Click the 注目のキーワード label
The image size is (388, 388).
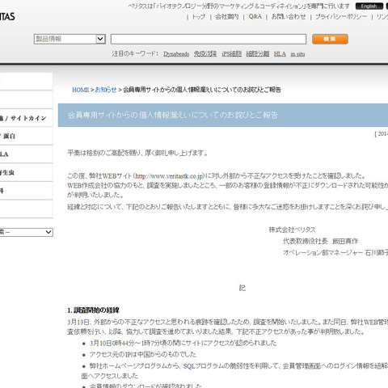coord(135,53)
